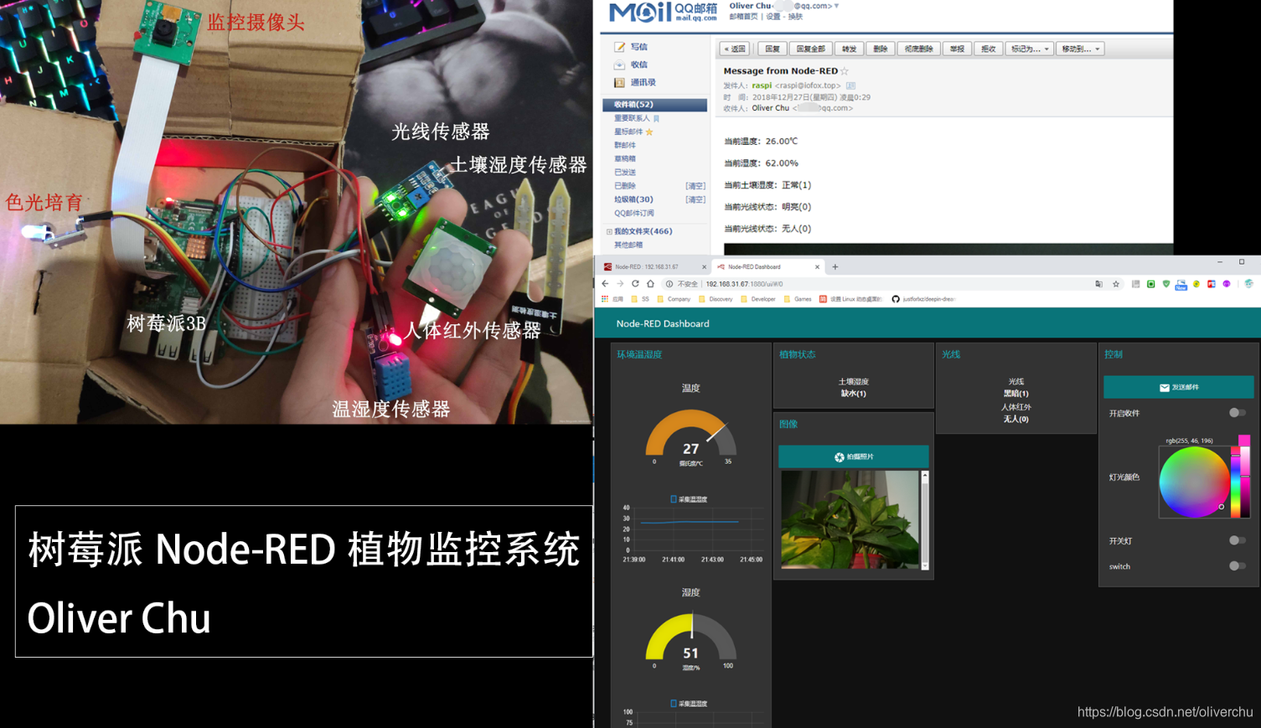The height and width of the screenshot is (728, 1261).
Task: Close the 'Node-RED : 192.168.31.67' tab
Action: 704,267
